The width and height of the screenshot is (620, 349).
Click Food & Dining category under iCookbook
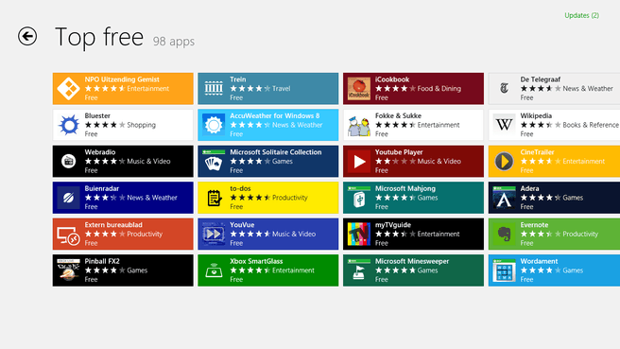(439, 88)
